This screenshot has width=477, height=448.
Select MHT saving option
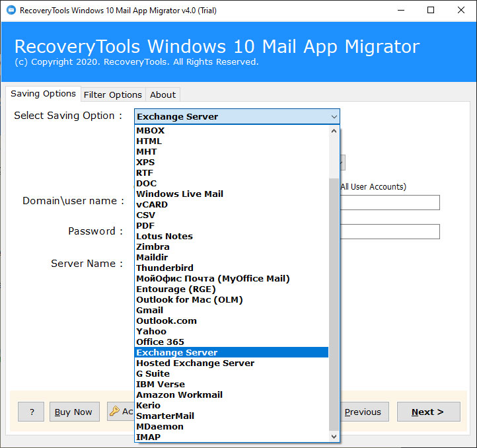[x=231, y=151]
